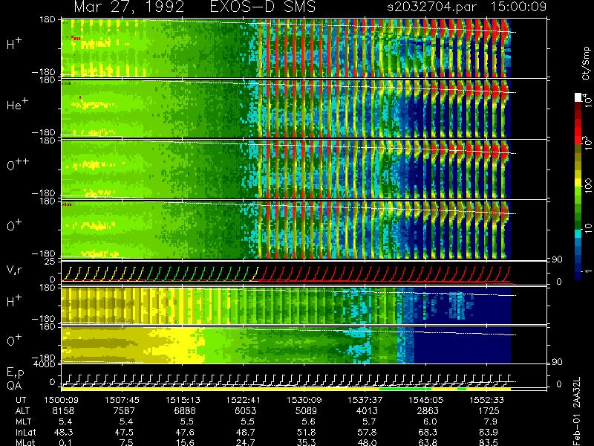Click the altitude value '5089'
The image size is (594, 446).
[x=306, y=411]
